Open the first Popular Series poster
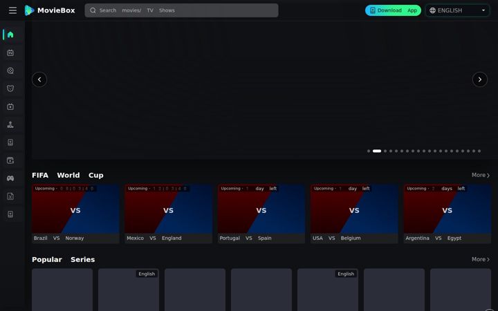The image size is (498, 311). (x=62, y=290)
